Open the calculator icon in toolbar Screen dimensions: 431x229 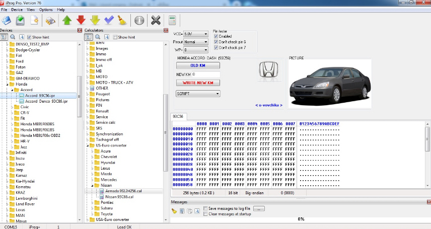pos(172,21)
